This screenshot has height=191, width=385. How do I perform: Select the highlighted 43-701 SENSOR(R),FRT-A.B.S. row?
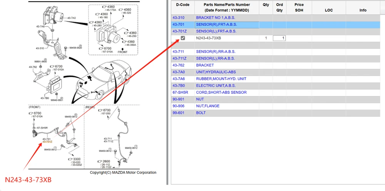click(216, 25)
